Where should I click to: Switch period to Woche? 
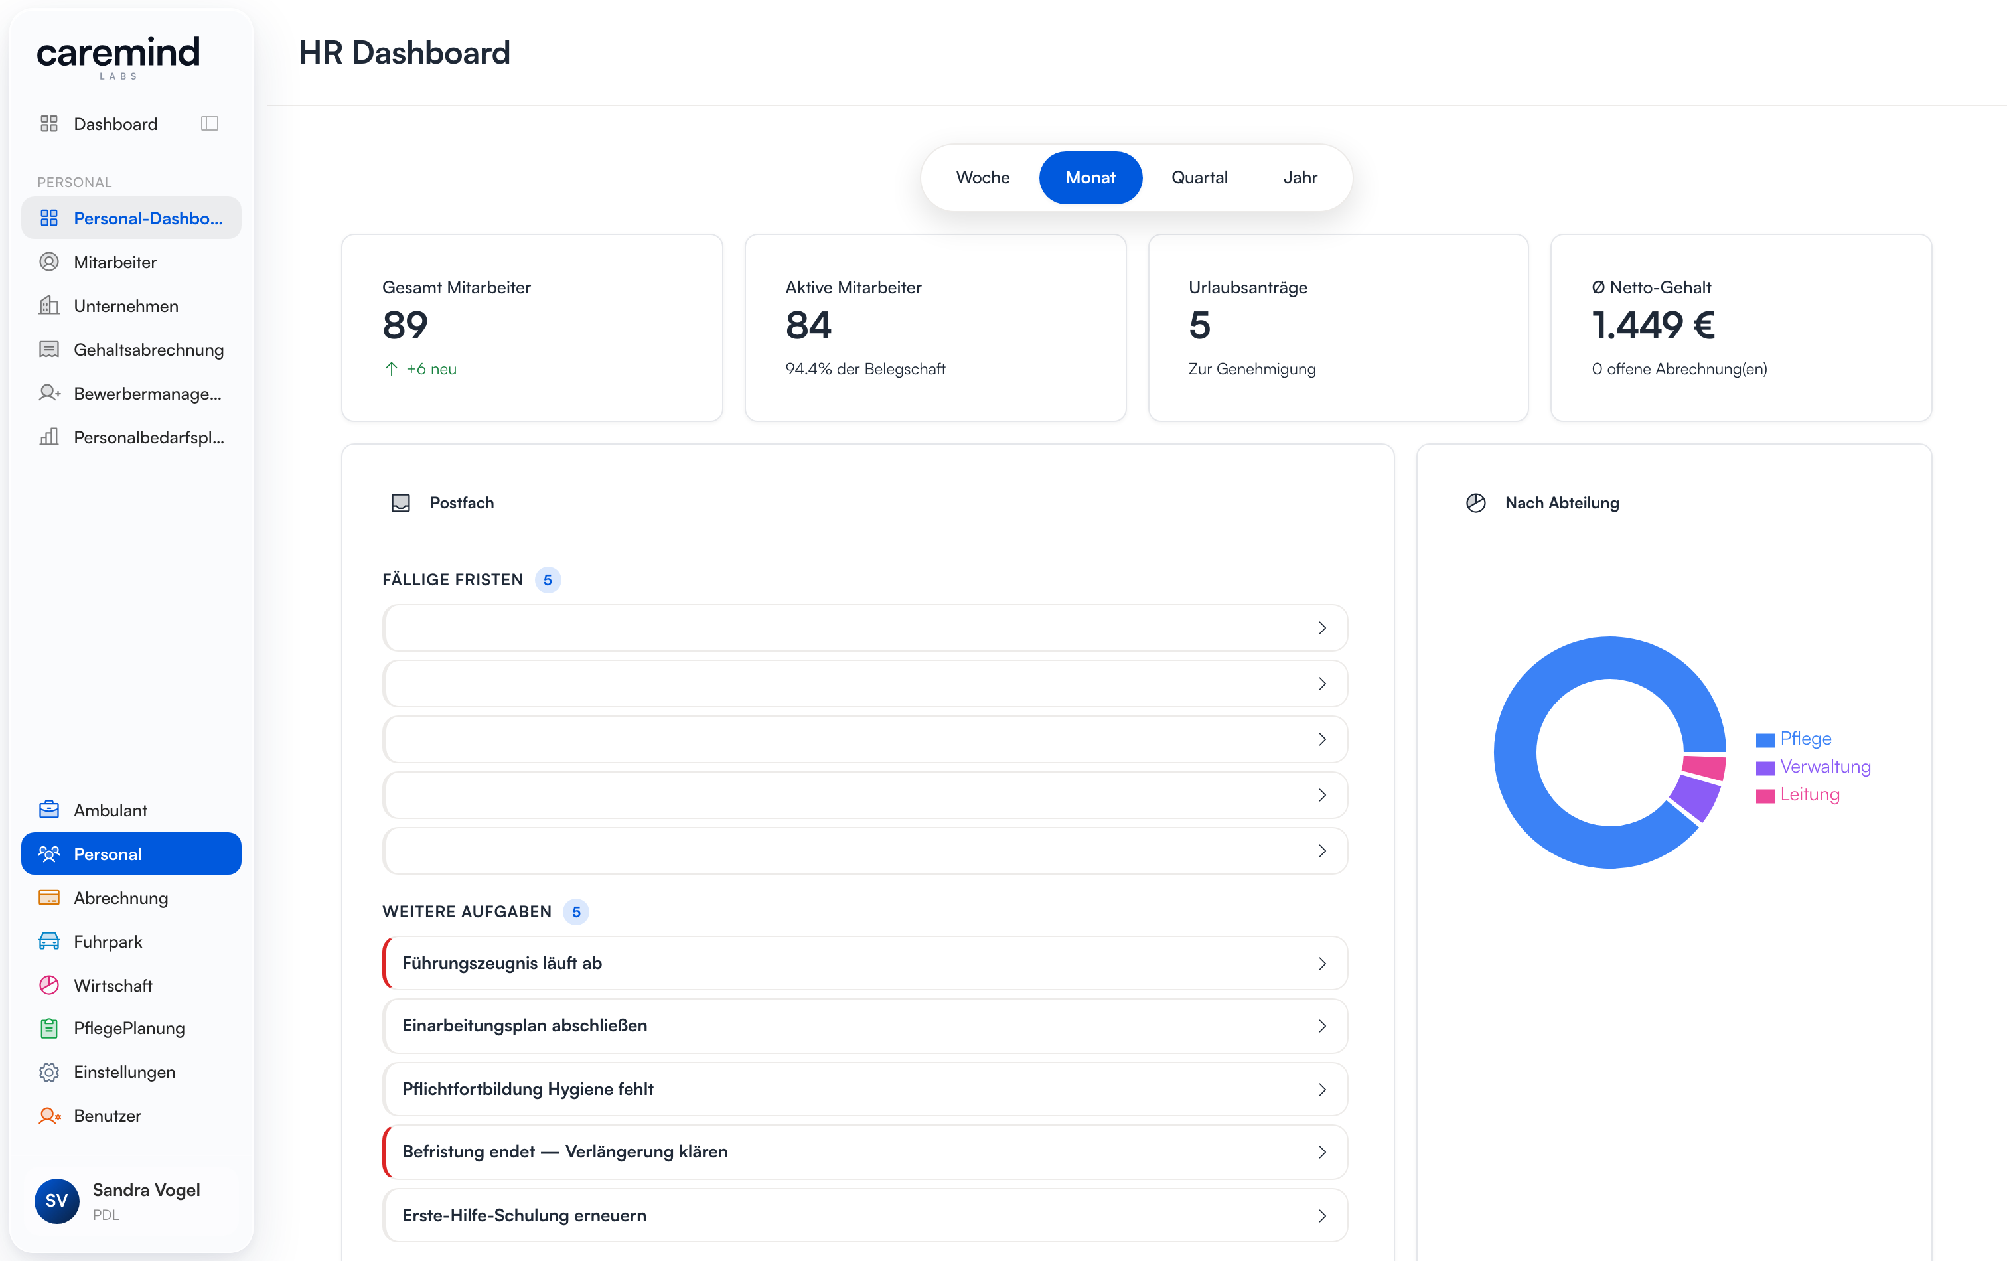(983, 177)
